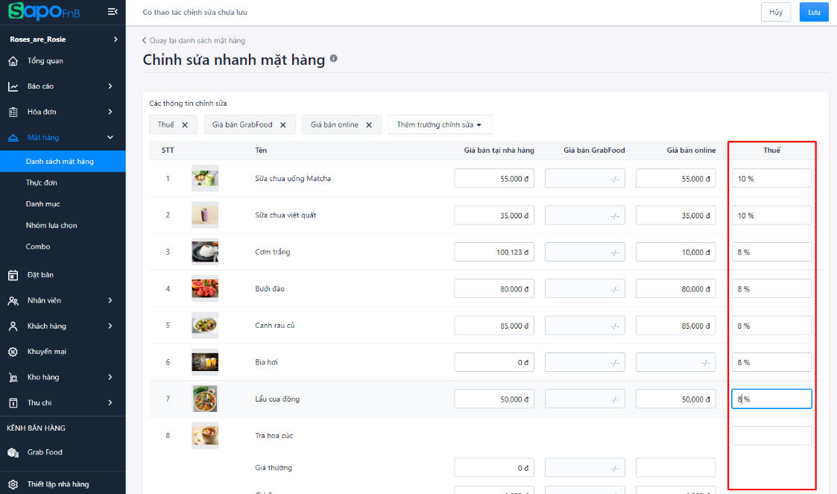Viewport: 837px width, 494px height.
Task: Collapse the sidebar using the menu toggle icon
Action: [113, 12]
